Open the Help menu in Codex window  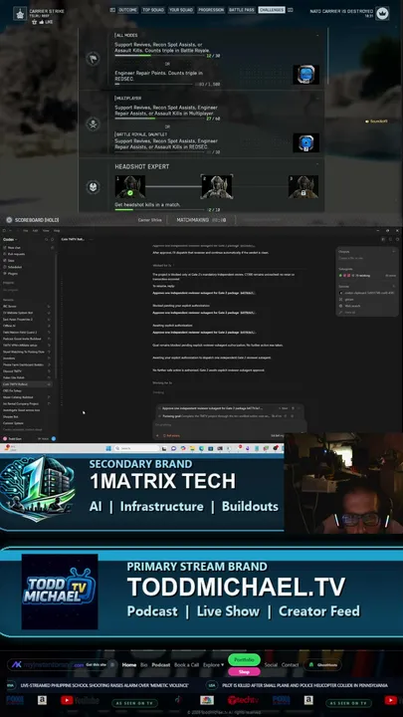tap(57, 230)
